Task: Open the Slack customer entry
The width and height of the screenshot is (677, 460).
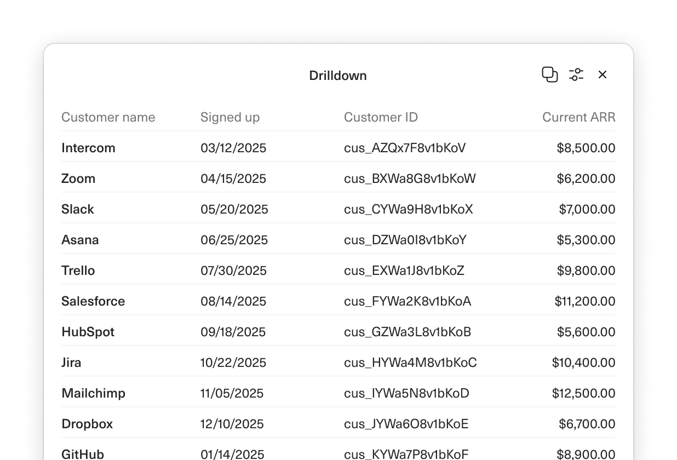Action: point(78,209)
